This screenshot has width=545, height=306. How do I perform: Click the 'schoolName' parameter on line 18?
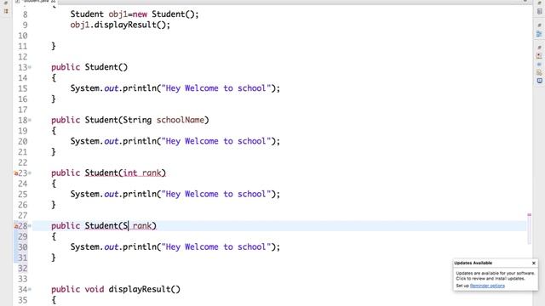(181, 120)
